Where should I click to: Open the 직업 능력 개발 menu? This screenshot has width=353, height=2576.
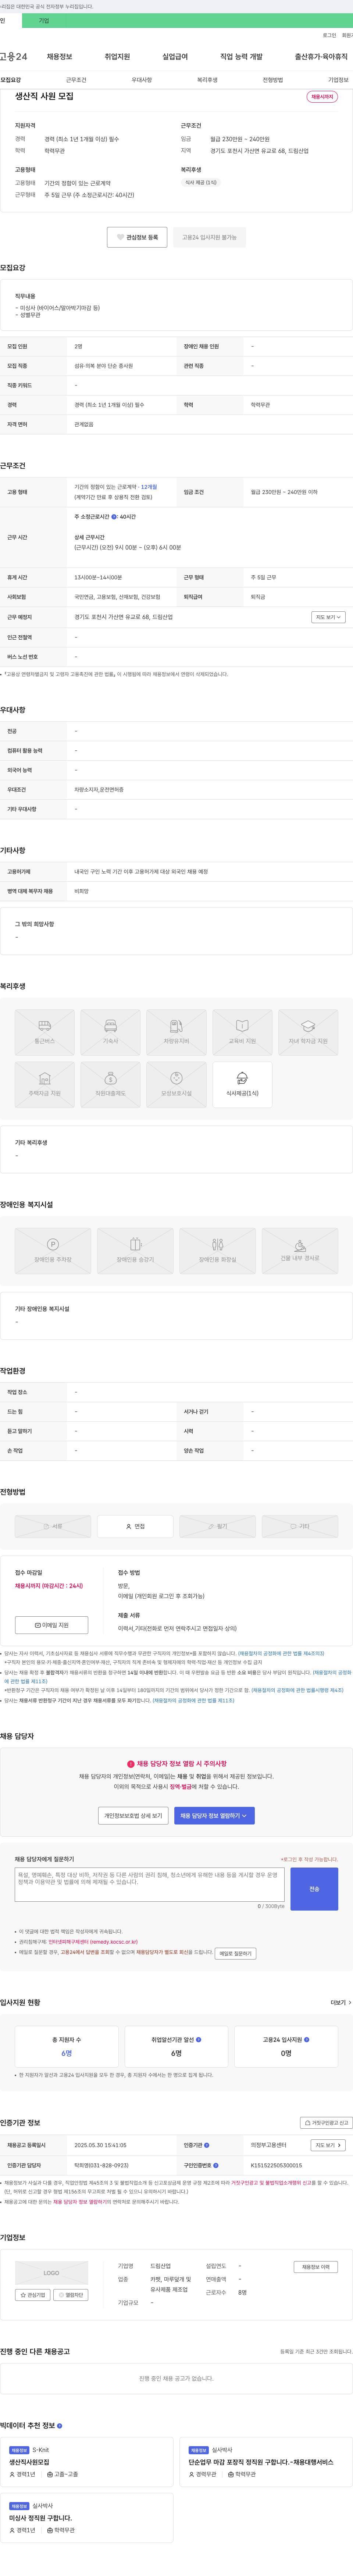coord(241,57)
